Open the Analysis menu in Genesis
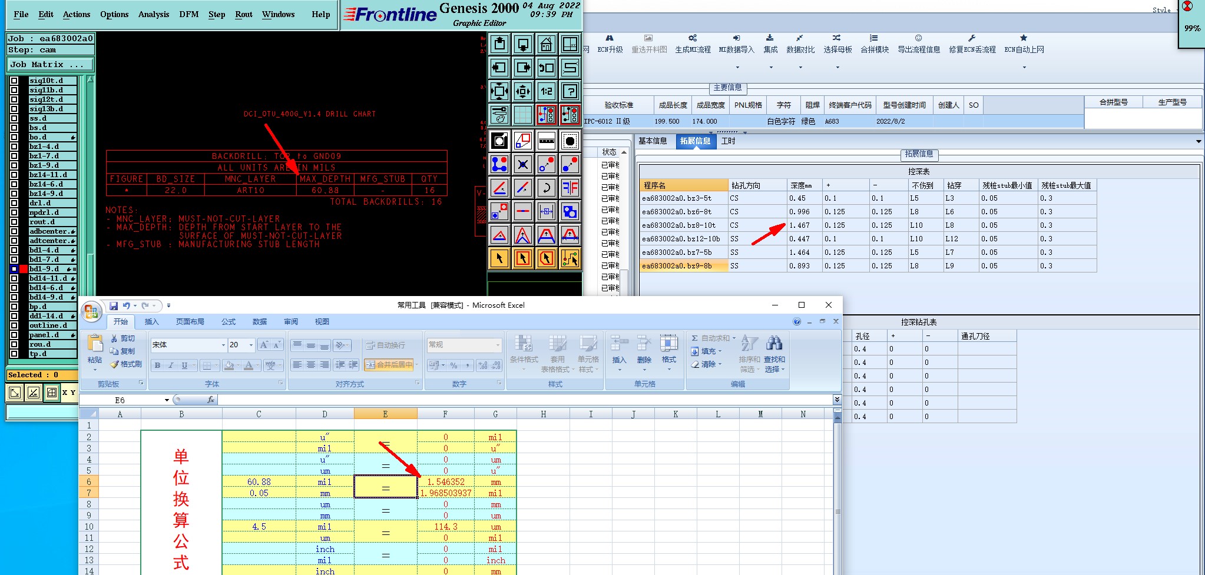1205x575 pixels. (x=154, y=14)
